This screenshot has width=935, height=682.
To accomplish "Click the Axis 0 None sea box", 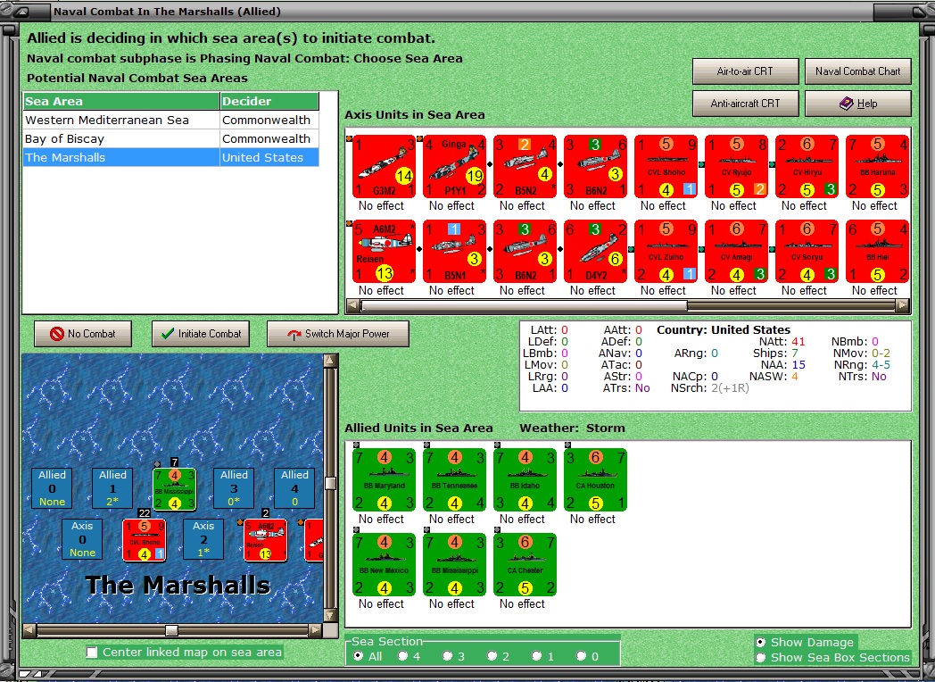I will (x=82, y=539).
